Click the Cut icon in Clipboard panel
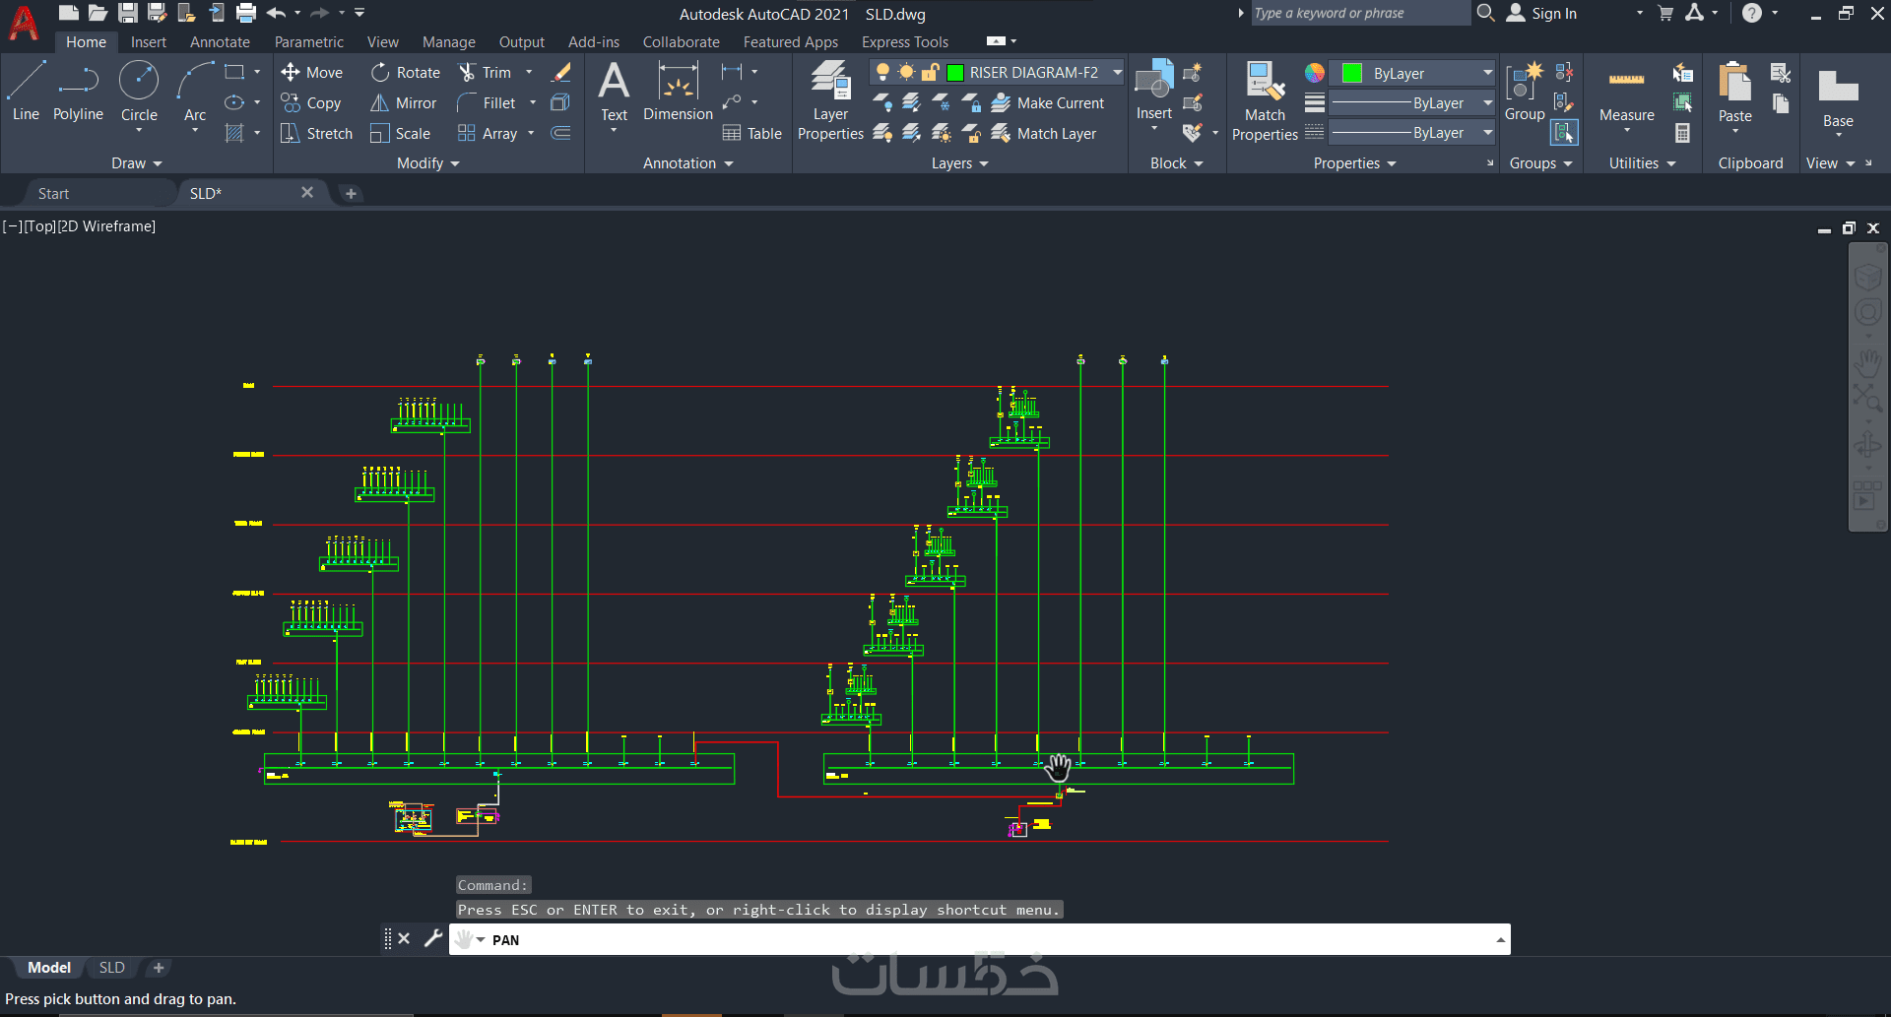Viewport: 1891px width, 1017px height. pyautogui.click(x=1780, y=72)
